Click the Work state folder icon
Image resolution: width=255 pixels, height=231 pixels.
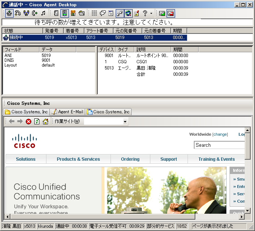point(82,13)
